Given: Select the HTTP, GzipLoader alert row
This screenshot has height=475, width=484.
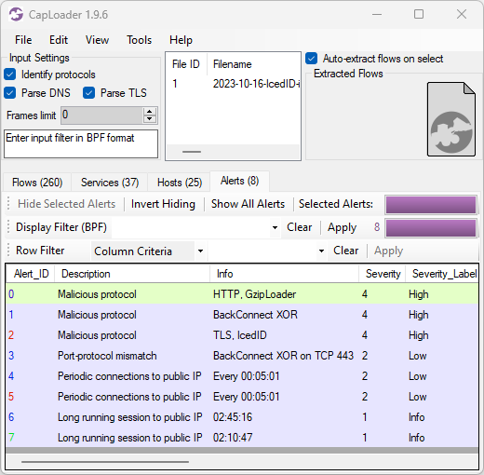Looking at the screenshot, I should (242, 294).
